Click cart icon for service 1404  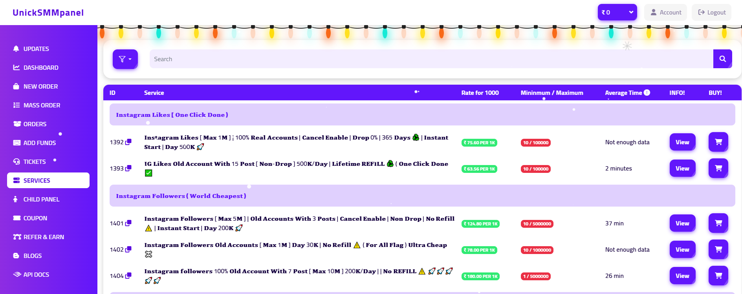click(x=718, y=276)
